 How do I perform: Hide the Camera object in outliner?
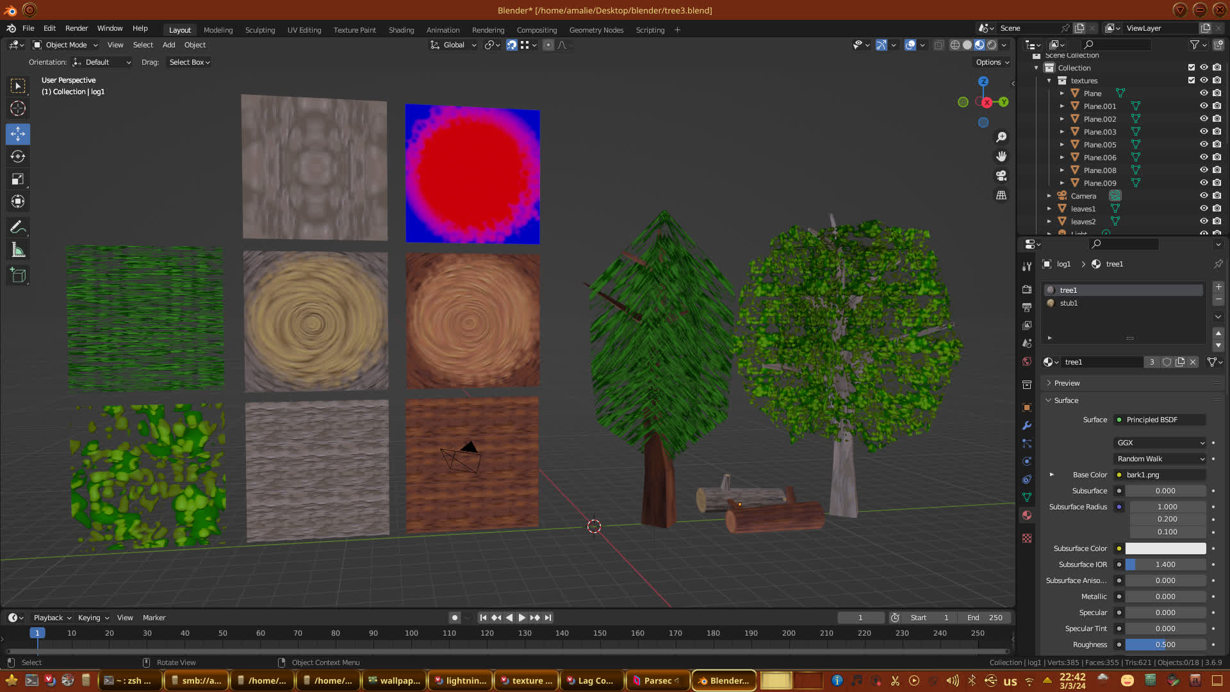click(x=1204, y=196)
